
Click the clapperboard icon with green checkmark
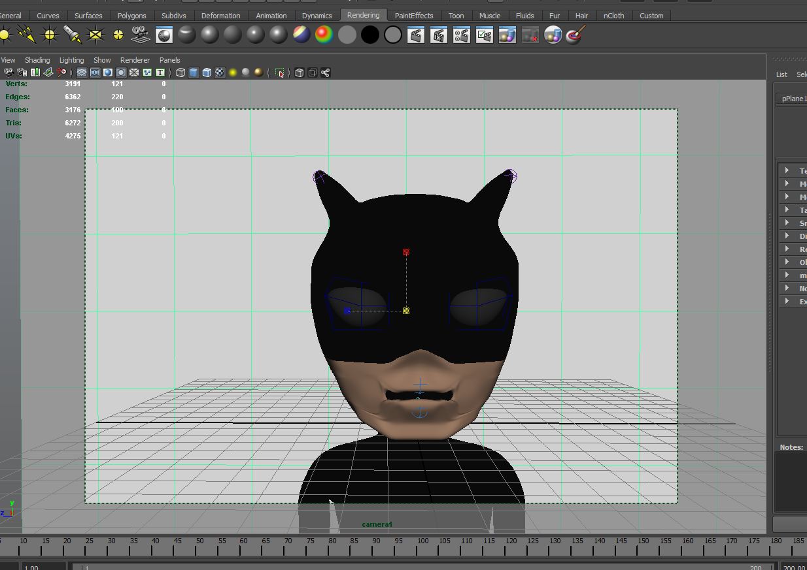point(485,35)
